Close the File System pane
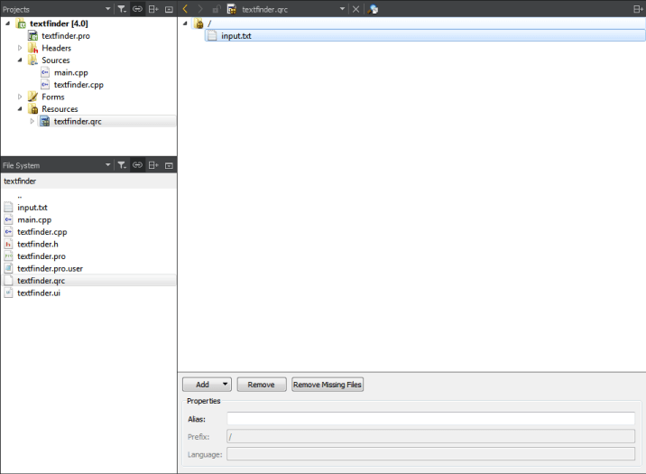646x474 pixels. pos(169,165)
